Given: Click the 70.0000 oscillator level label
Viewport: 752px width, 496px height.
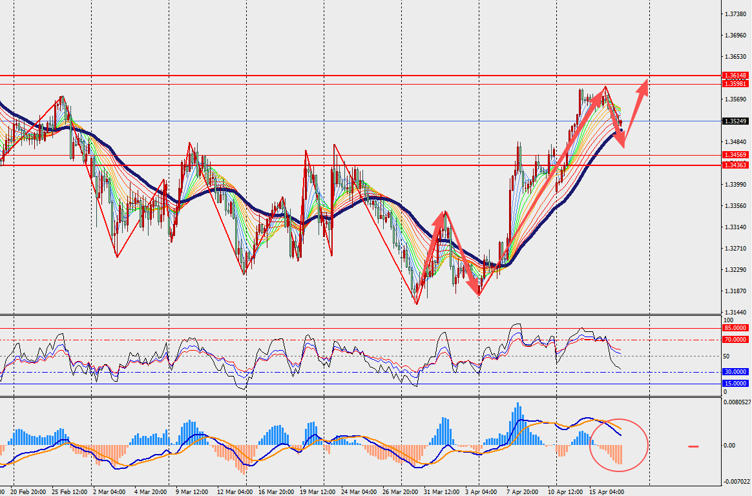Looking at the screenshot, I should coord(736,339).
